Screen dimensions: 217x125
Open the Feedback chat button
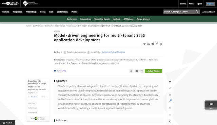(x=7, y=123)
